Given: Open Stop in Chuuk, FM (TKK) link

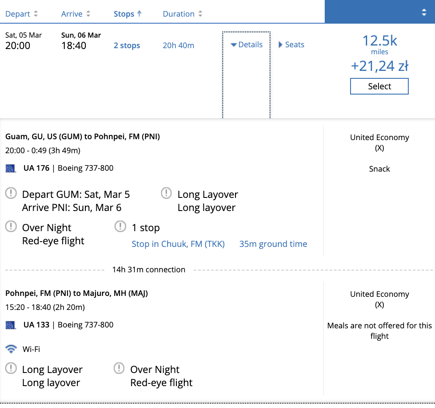Looking at the screenshot, I should point(178,244).
